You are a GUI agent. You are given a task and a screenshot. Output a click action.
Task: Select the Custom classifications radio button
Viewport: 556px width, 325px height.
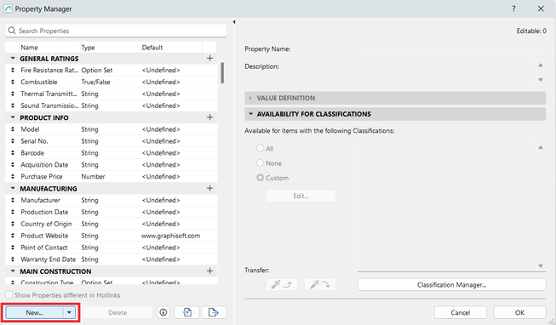tap(261, 177)
